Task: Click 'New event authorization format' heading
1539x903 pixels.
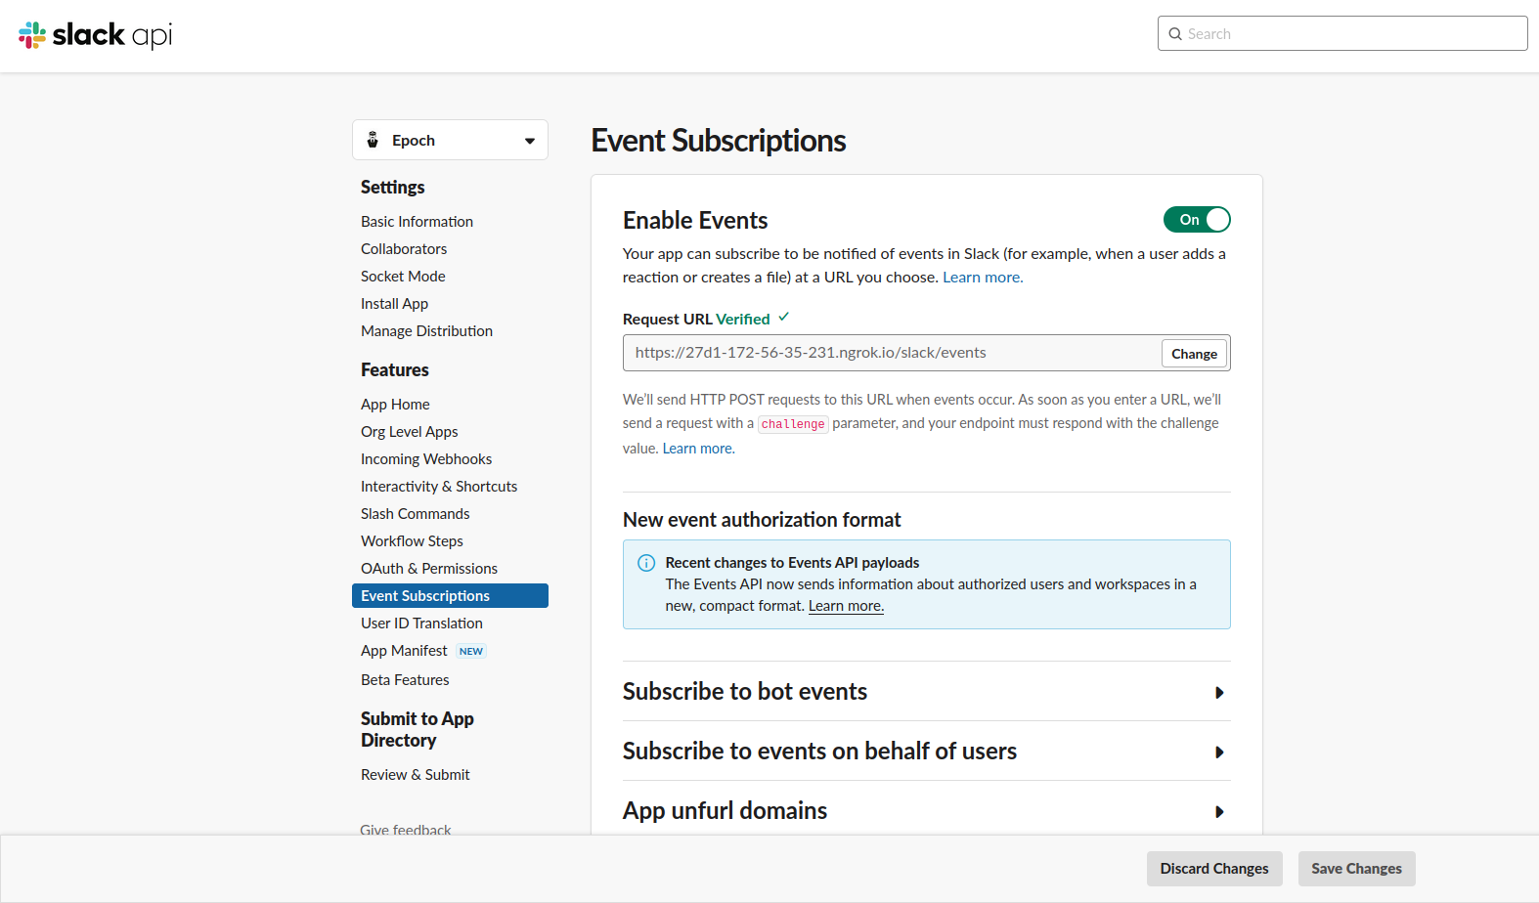Action: click(762, 520)
